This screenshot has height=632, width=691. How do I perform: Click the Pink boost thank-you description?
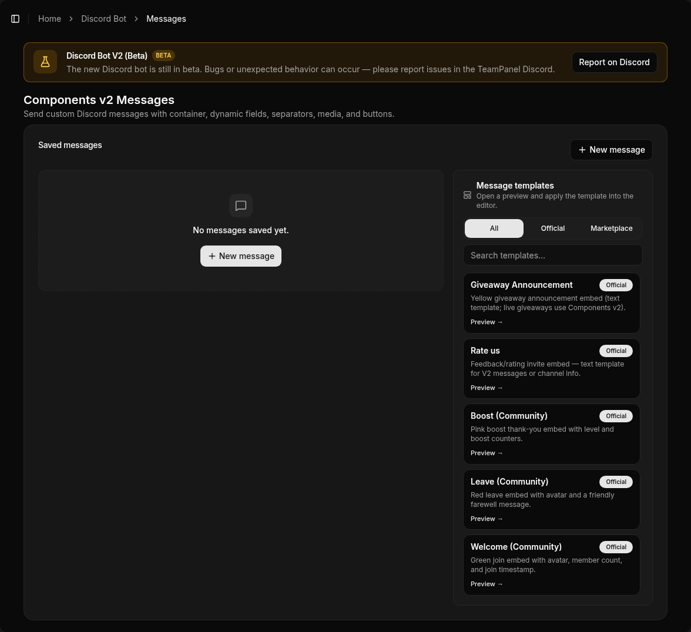[542, 434]
